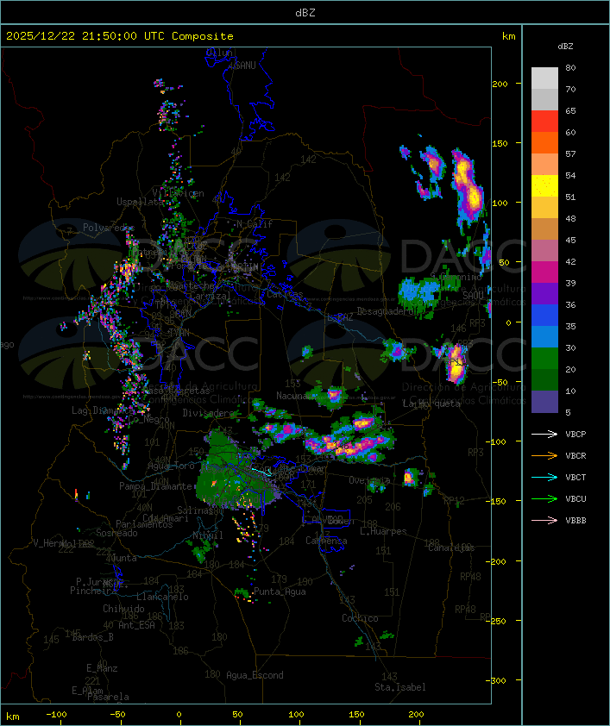610x726 pixels.
Task: Click the 2025/12/22 21:50:00 UTC Composite timestamp
Action: coord(120,35)
